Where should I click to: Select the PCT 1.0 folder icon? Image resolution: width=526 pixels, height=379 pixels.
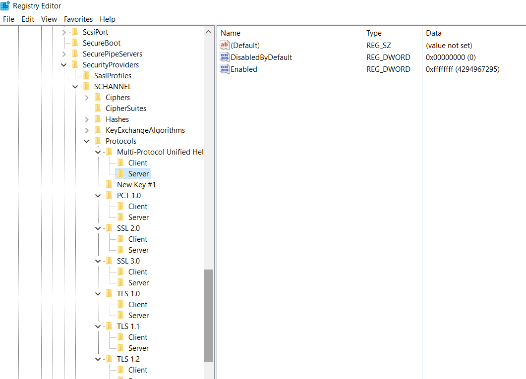110,195
